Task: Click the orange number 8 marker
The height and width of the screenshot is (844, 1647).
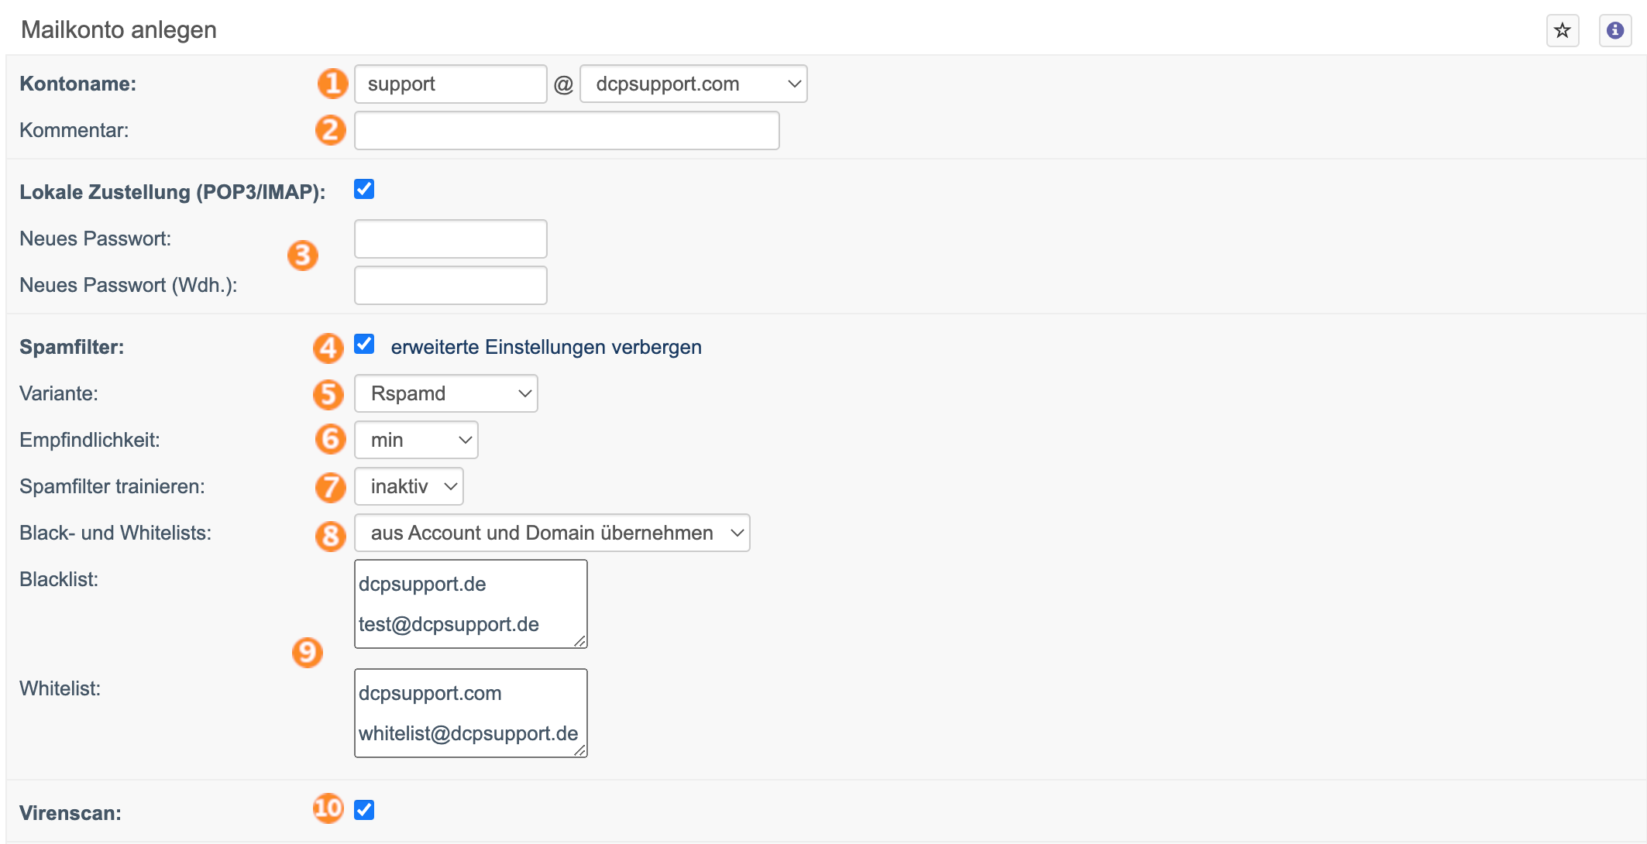Action: 331,535
